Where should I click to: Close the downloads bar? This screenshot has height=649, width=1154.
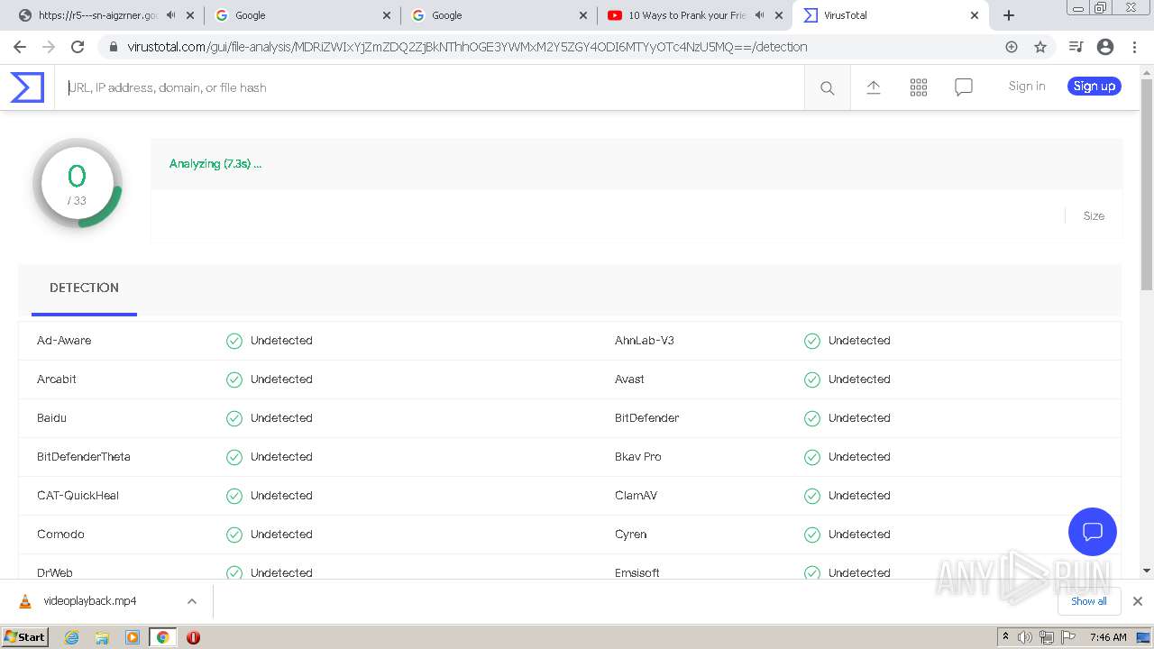(1138, 601)
